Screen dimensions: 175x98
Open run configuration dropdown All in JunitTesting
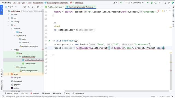coord(135,3)
